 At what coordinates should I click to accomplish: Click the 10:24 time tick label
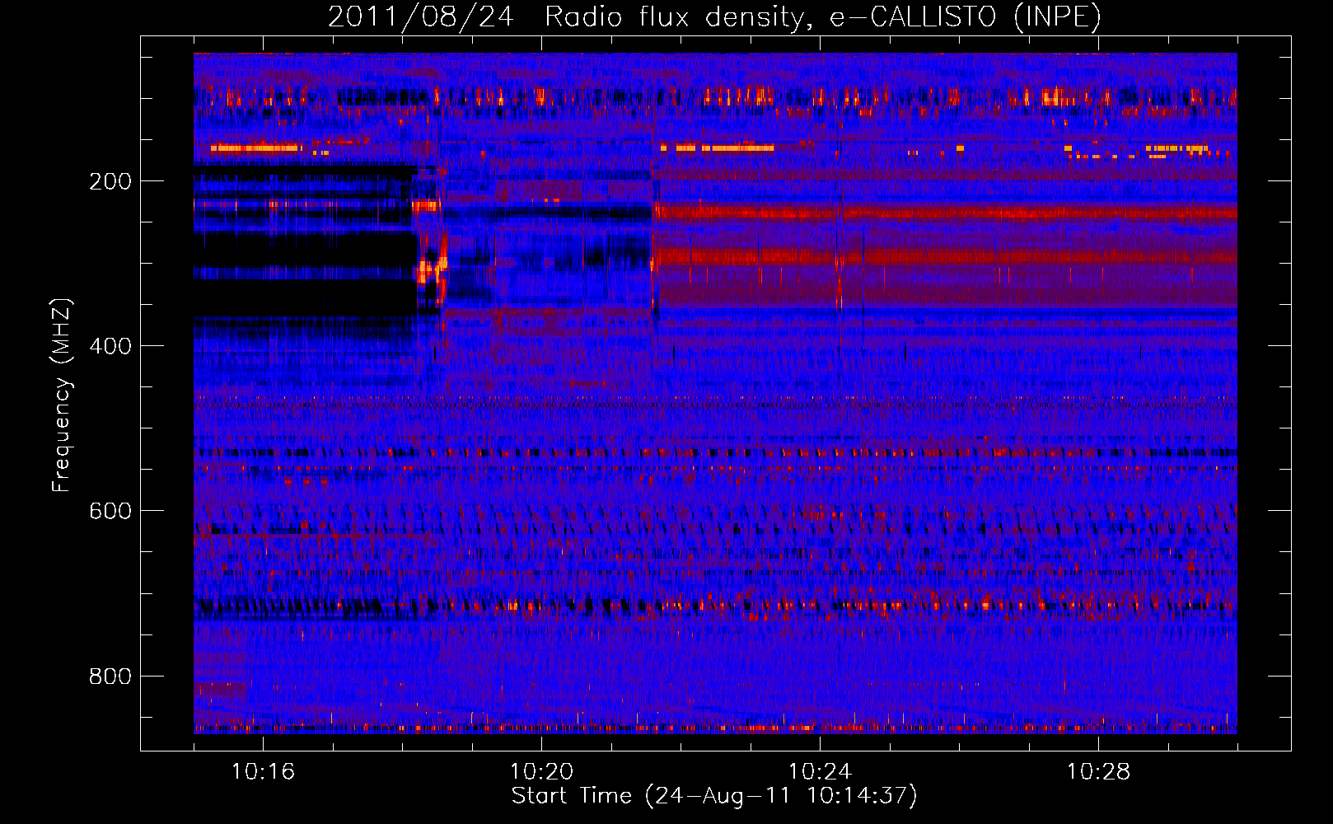[x=820, y=772]
